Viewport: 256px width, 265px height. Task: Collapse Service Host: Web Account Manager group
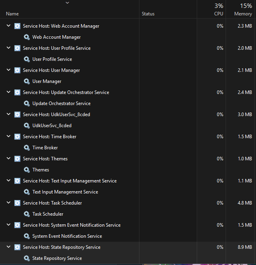(8, 26)
